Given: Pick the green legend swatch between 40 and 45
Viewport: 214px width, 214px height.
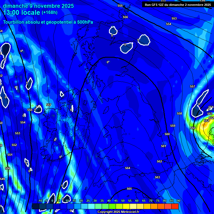Looking at the screenshot, I should [x=112, y=206].
